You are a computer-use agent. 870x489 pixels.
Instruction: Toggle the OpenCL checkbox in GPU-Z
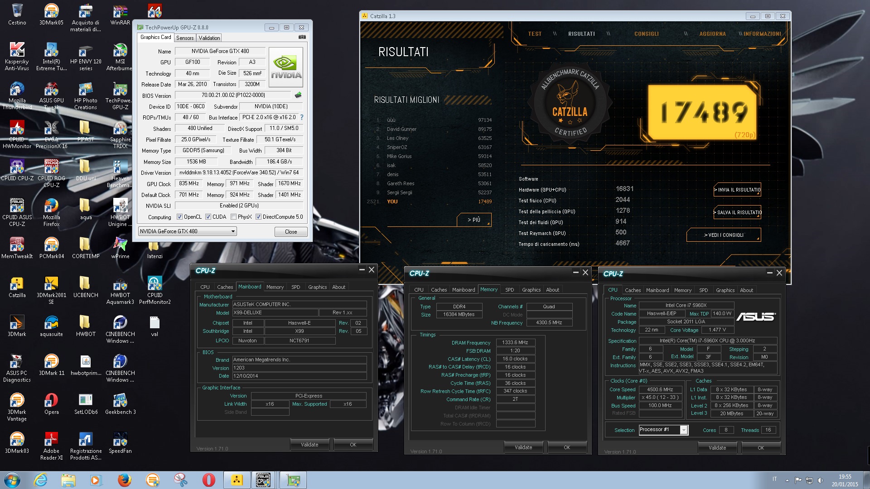click(x=179, y=217)
